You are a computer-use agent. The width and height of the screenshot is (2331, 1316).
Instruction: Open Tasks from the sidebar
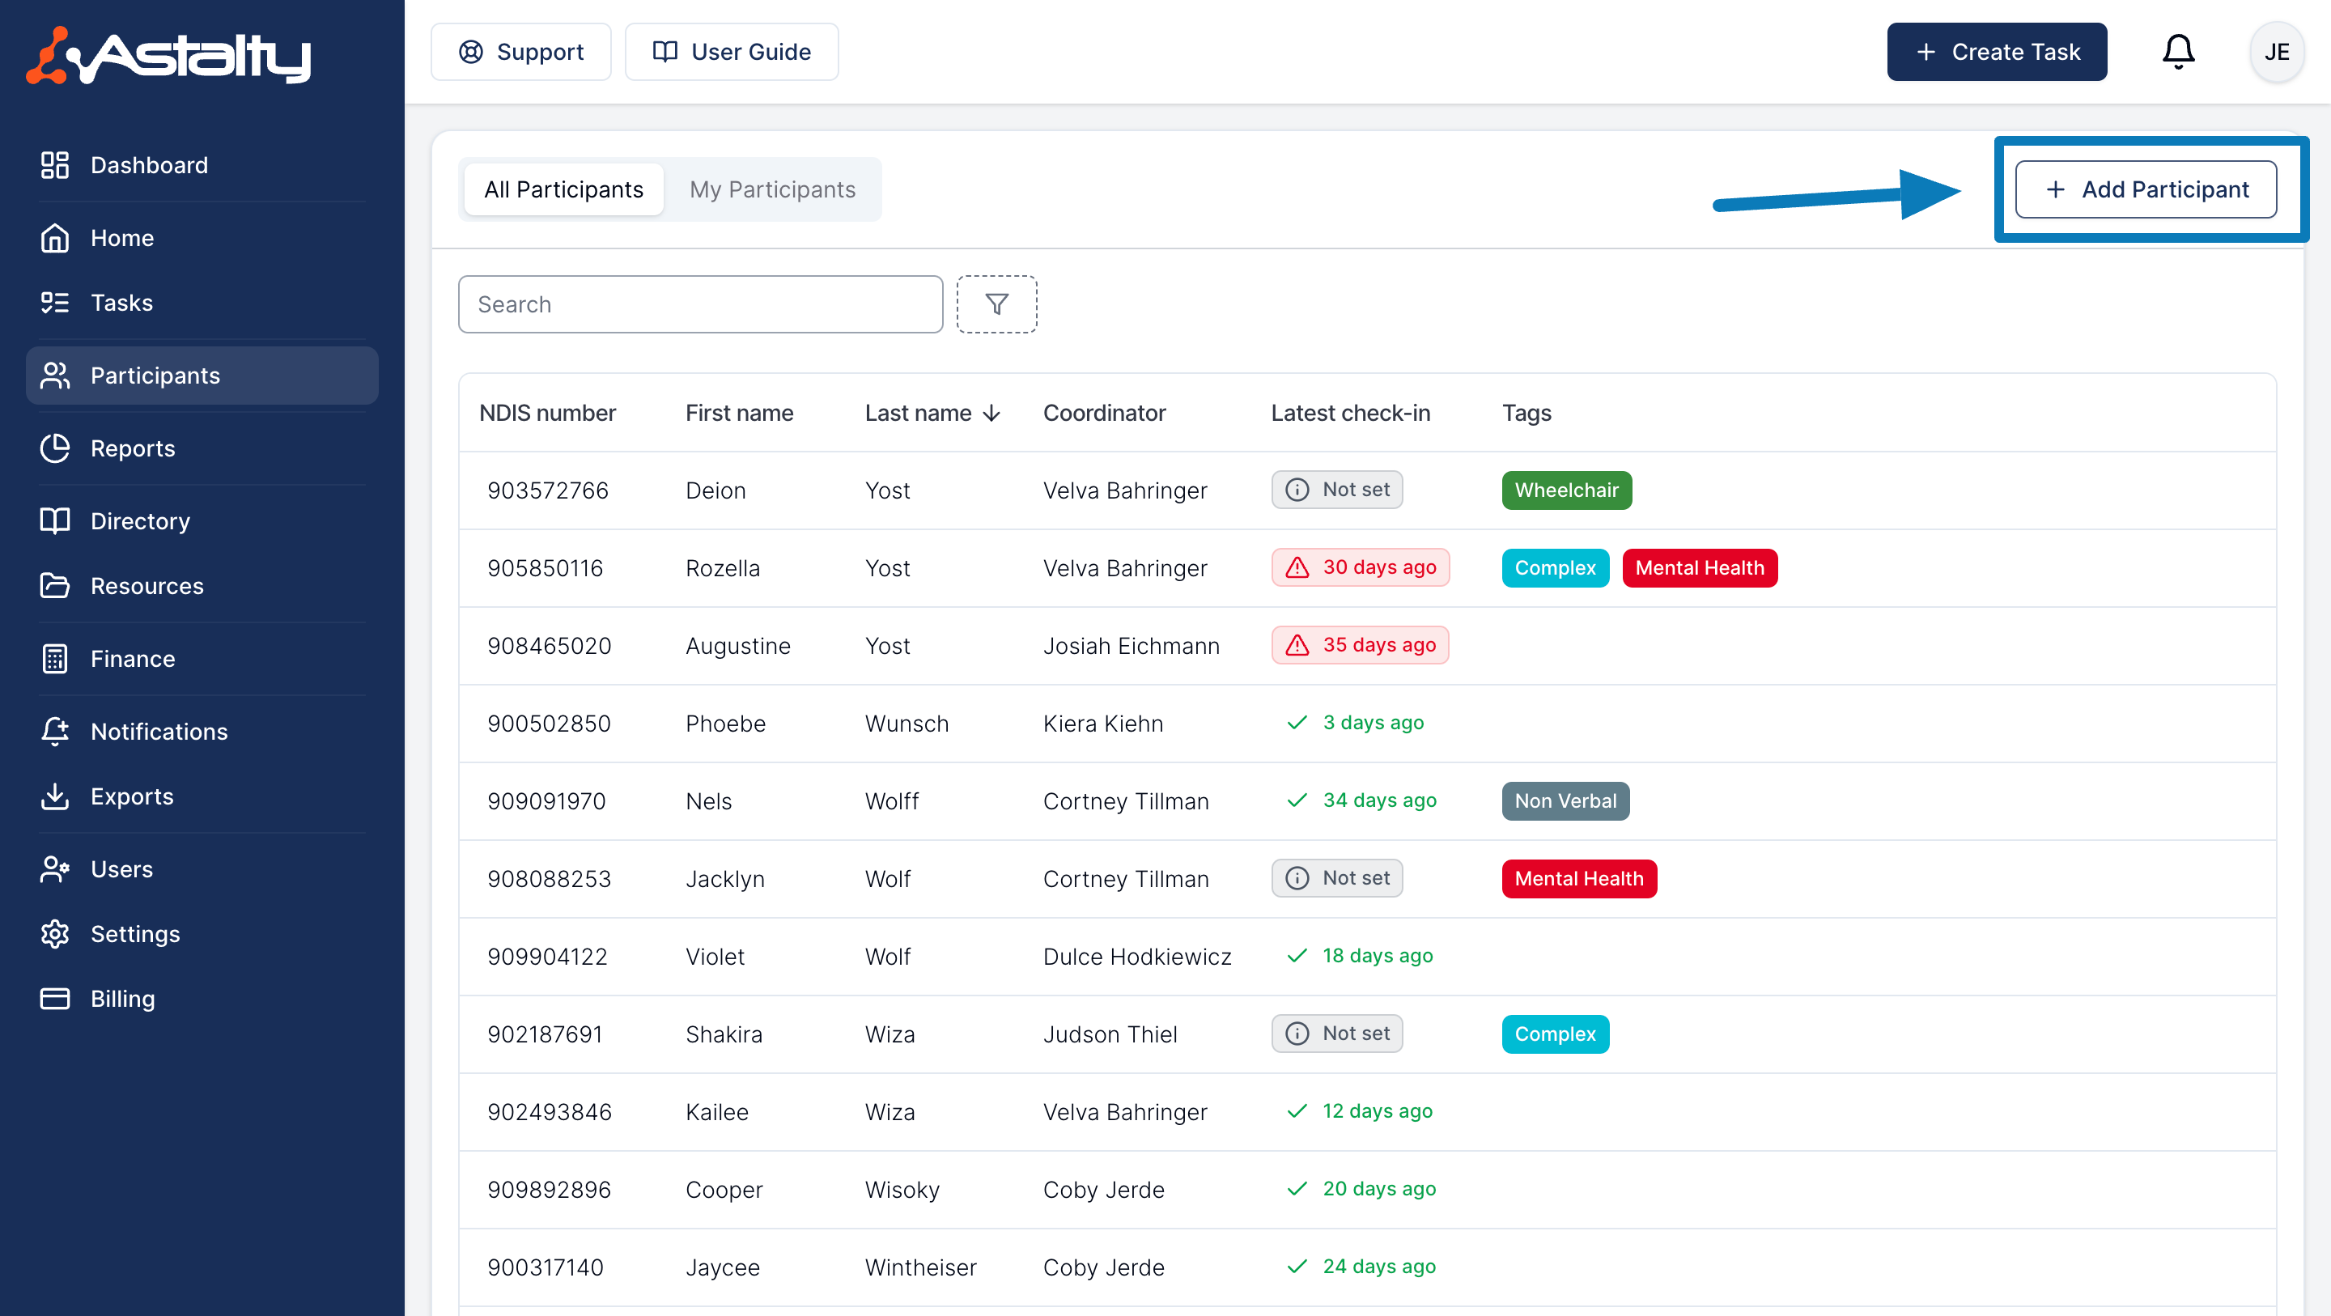(x=201, y=303)
